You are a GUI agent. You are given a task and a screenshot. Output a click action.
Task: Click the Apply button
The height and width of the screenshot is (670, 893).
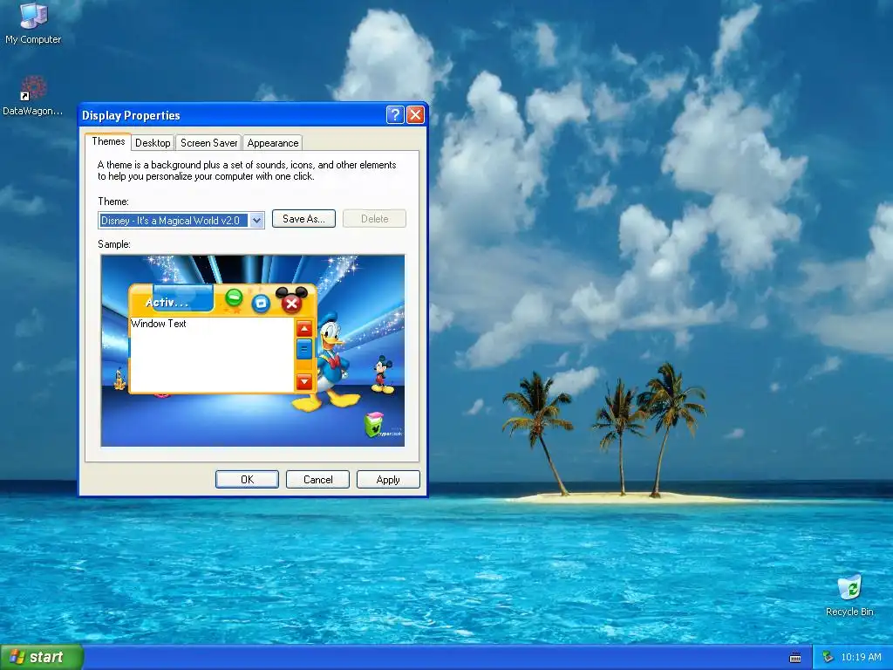(x=388, y=480)
